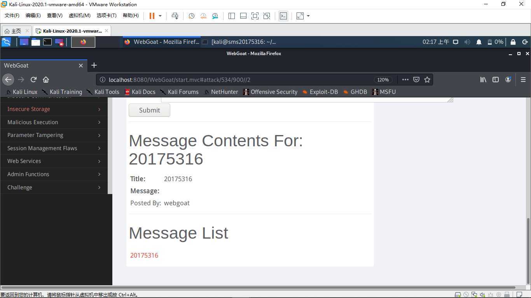This screenshot has height=298, width=531.
Task: Go to Firefox home page icon
Action: [46, 80]
